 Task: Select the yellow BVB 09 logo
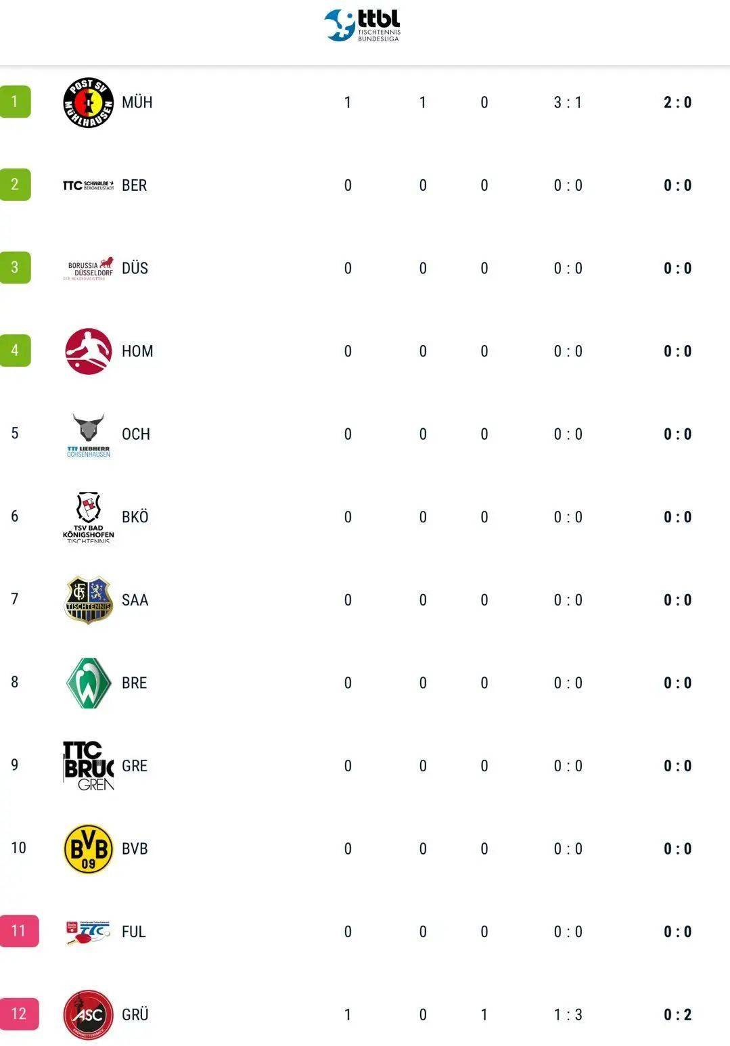click(89, 849)
